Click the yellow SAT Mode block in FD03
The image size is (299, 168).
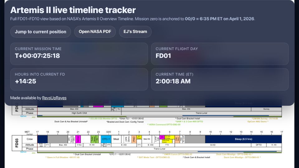(139, 137)
